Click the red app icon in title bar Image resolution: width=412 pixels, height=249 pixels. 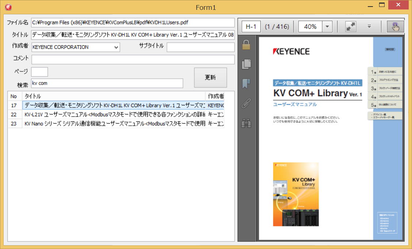8,7
